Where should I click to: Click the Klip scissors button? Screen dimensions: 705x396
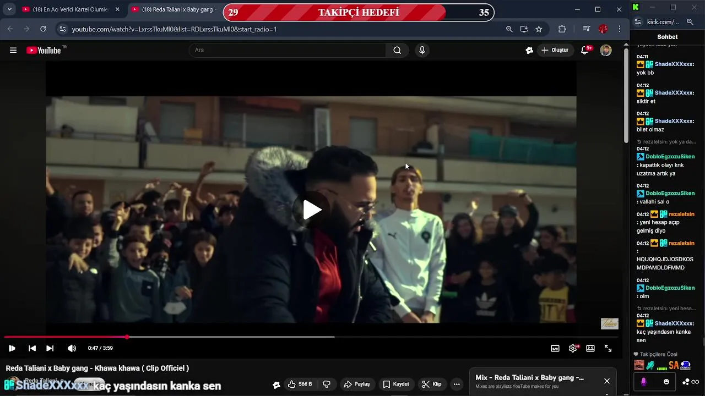(x=431, y=384)
